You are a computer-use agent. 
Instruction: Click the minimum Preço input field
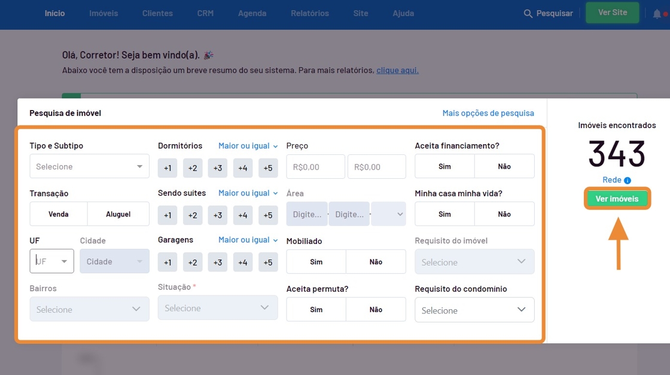(x=316, y=167)
